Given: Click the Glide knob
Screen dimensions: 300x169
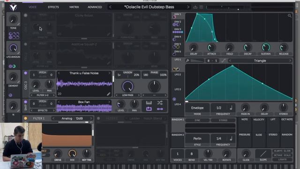Looking at the screenshot, I should 246,154.
